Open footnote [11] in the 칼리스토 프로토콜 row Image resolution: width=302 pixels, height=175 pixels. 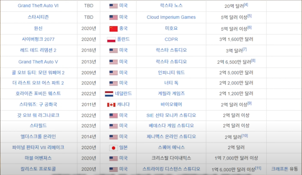258,168
